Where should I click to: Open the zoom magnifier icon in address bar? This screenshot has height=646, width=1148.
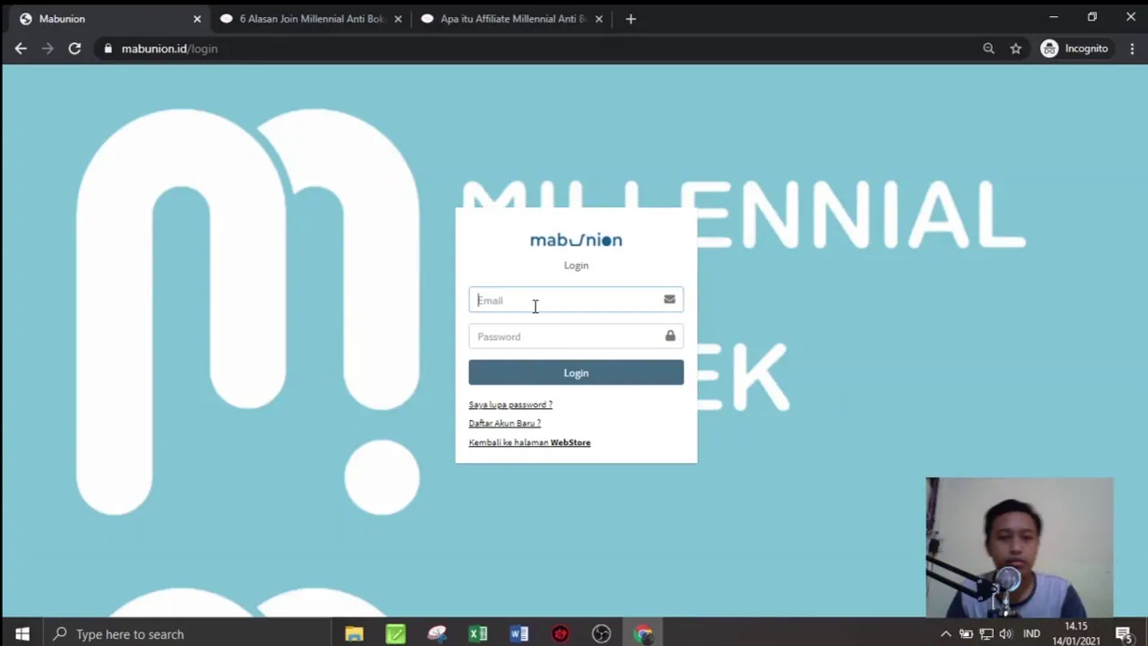pyautogui.click(x=988, y=48)
